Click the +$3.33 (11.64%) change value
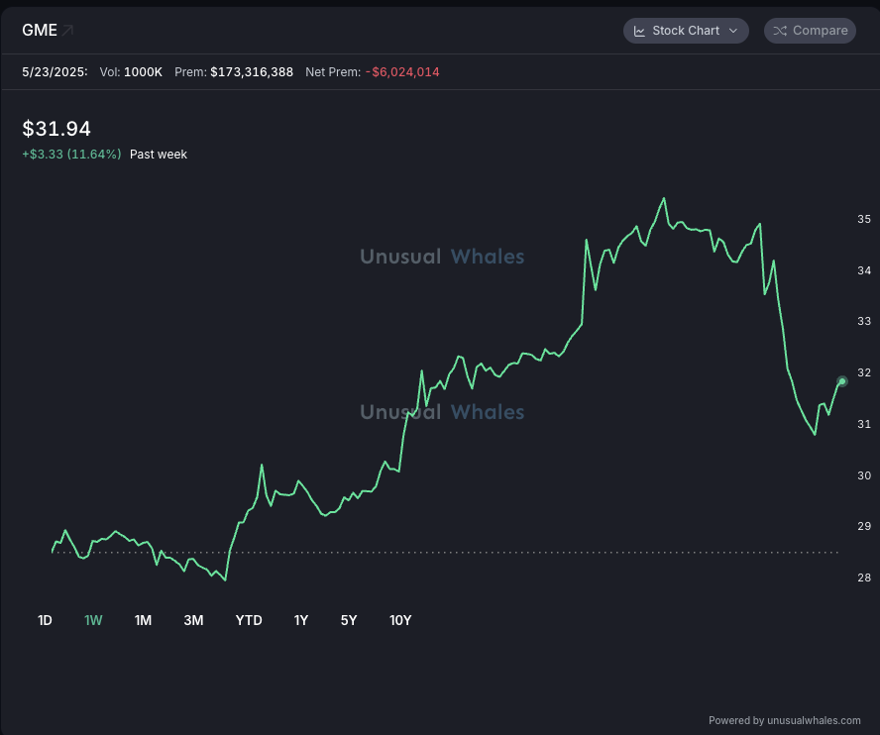Screen dimensions: 880x735 point(71,155)
